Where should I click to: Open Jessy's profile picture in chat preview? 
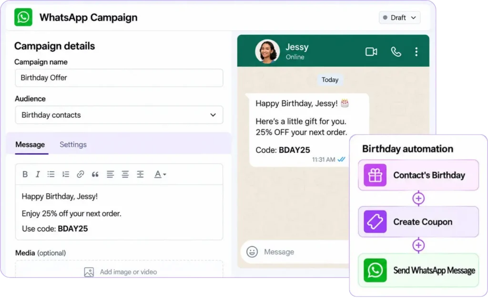point(267,51)
